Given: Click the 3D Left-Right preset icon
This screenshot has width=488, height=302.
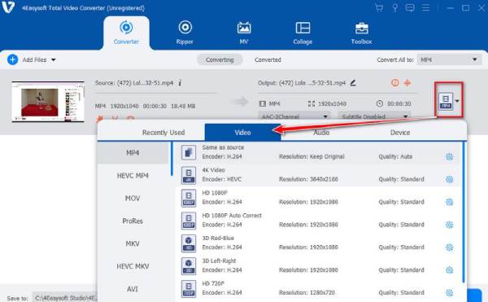Looking at the screenshot, I should click(x=189, y=266).
